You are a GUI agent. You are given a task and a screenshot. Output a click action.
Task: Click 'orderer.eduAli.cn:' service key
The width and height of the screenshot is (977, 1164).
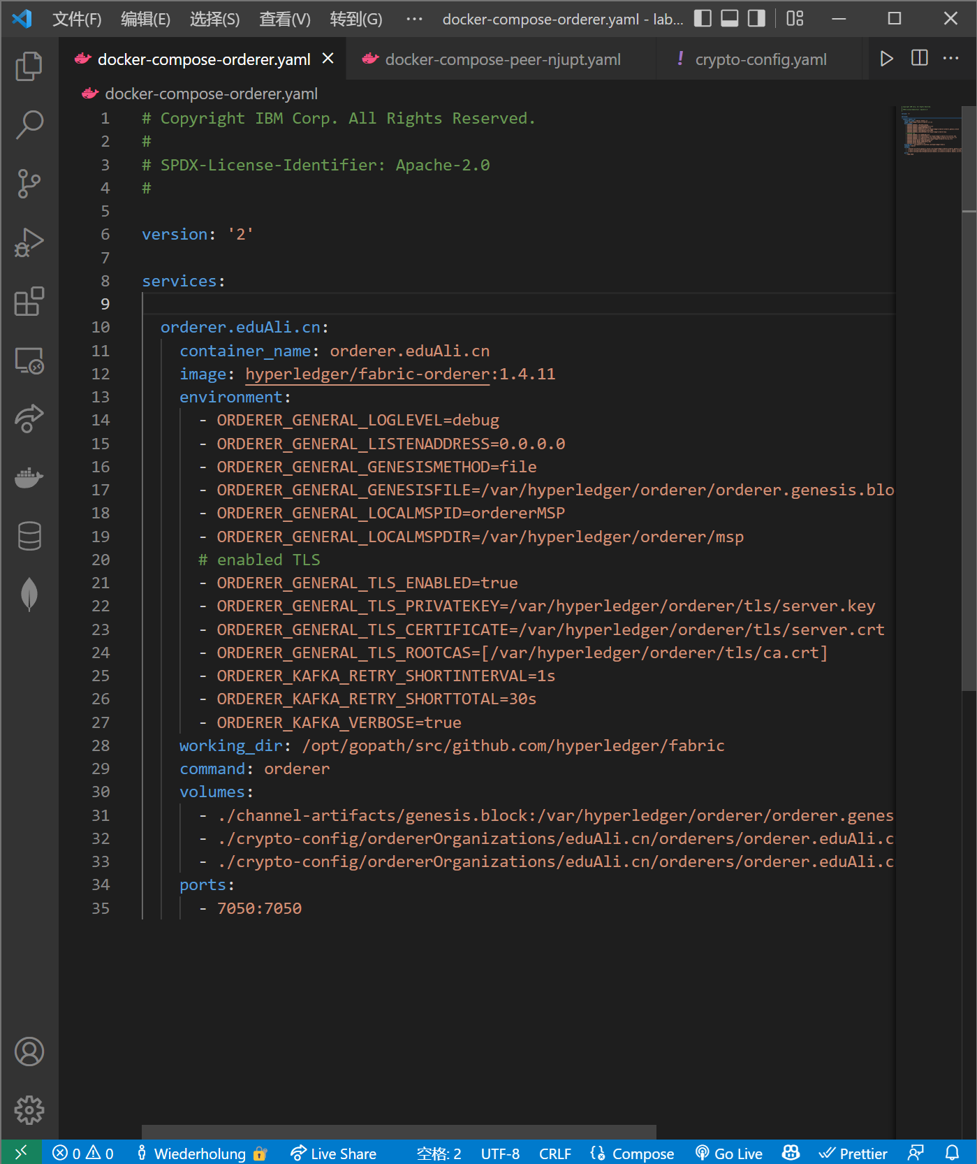pos(244,327)
